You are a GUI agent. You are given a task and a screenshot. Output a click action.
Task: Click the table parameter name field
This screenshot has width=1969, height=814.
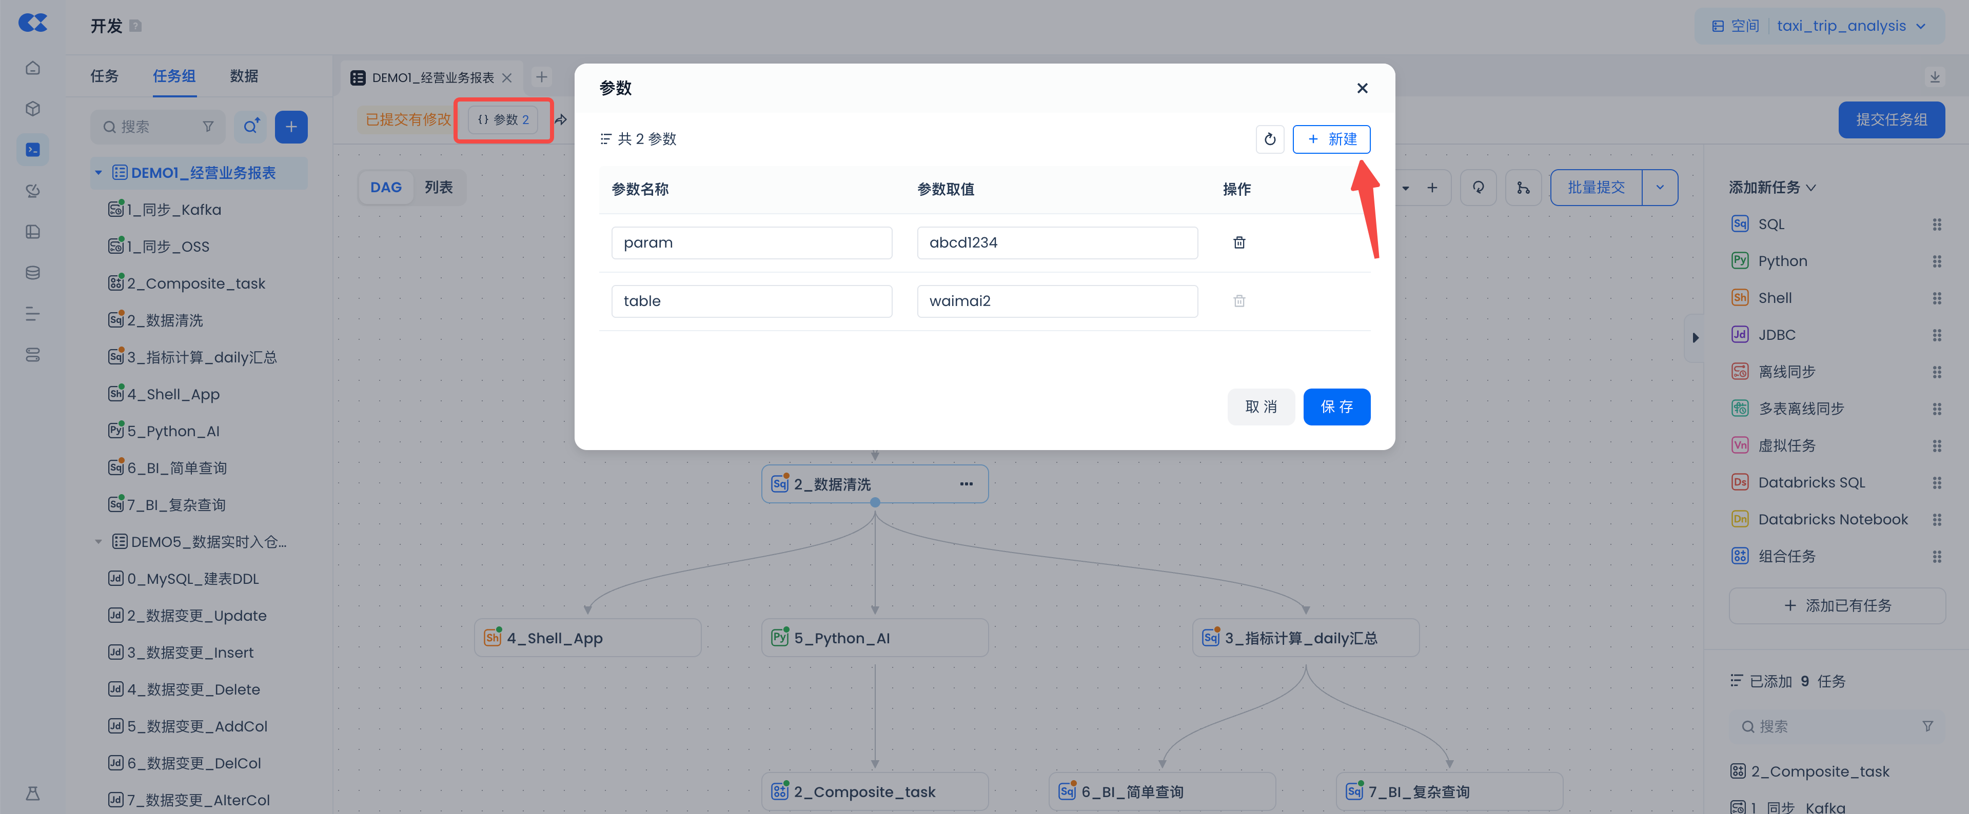pyautogui.click(x=751, y=301)
